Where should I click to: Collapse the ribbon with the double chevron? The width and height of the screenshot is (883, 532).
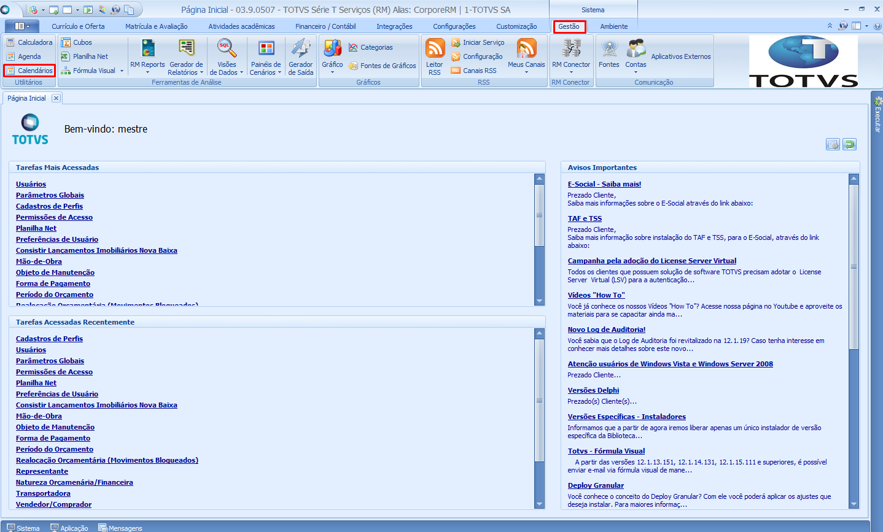(830, 26)
